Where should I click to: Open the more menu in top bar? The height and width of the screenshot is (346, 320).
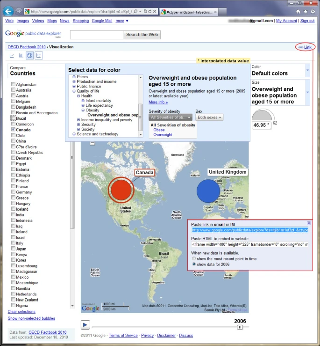point(122,21)
